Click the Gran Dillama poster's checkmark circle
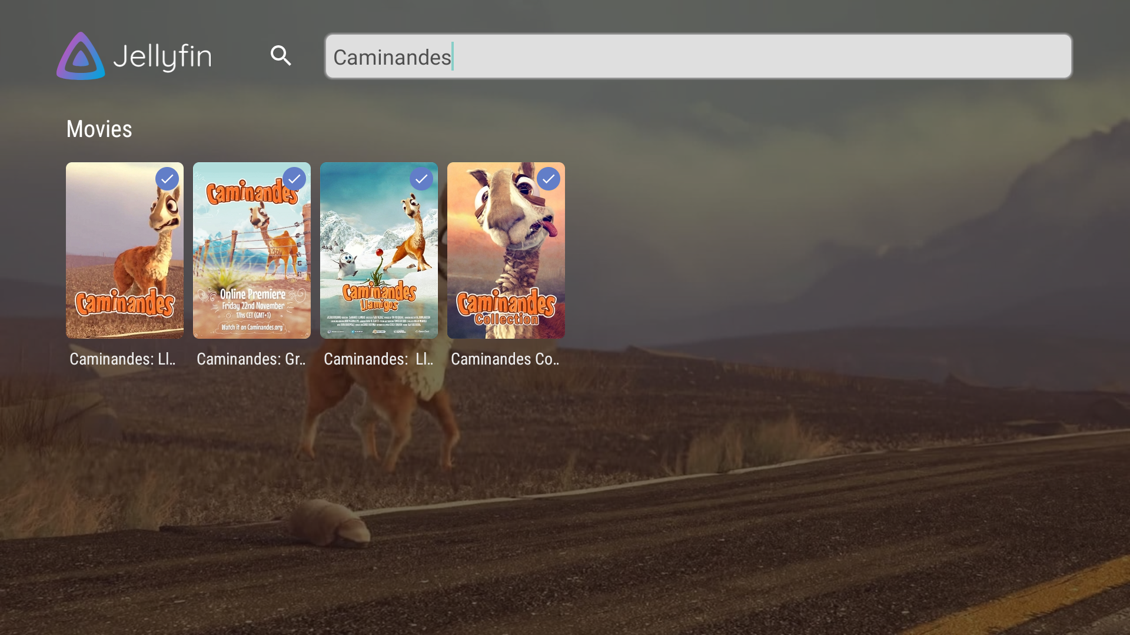Screen dimensions: 1130x635 click(x=294, y=179)
